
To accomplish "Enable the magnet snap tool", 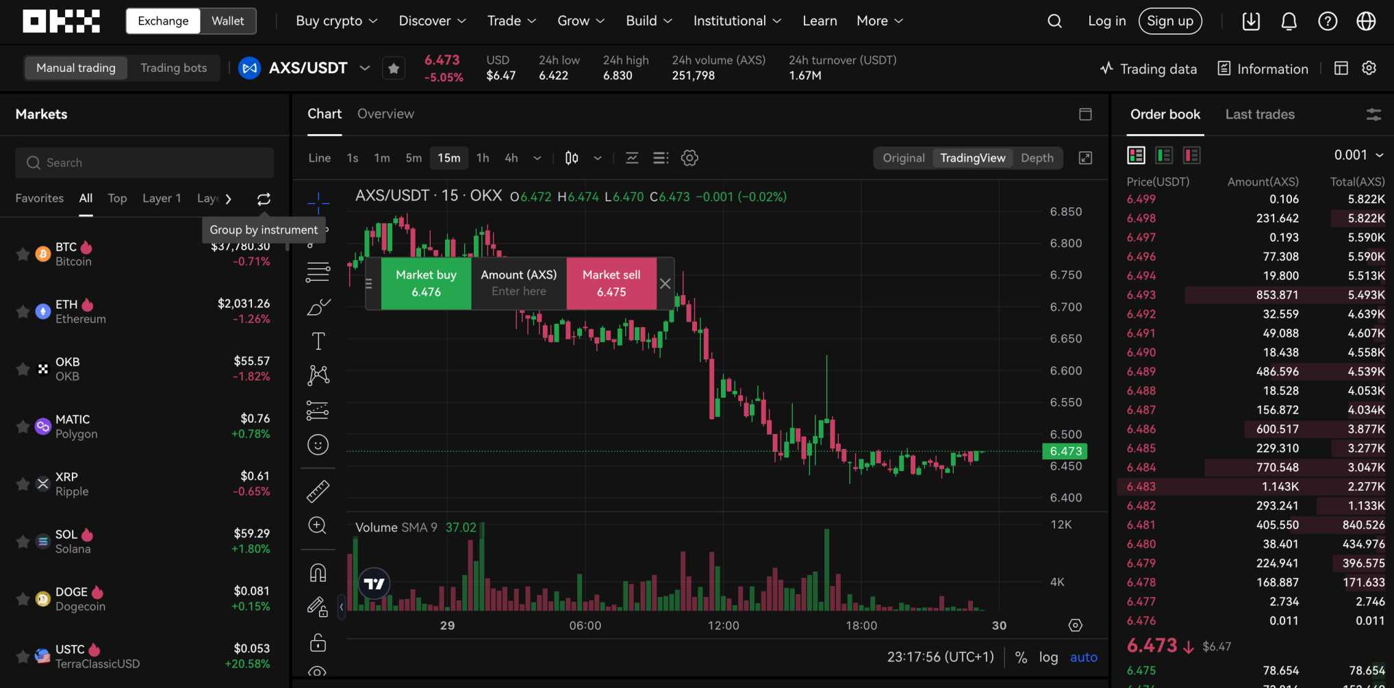I will tap(318, 572).
